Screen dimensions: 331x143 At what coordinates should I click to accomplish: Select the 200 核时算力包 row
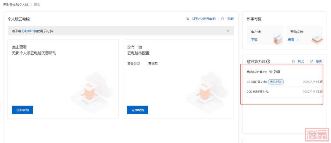(284, 92)
